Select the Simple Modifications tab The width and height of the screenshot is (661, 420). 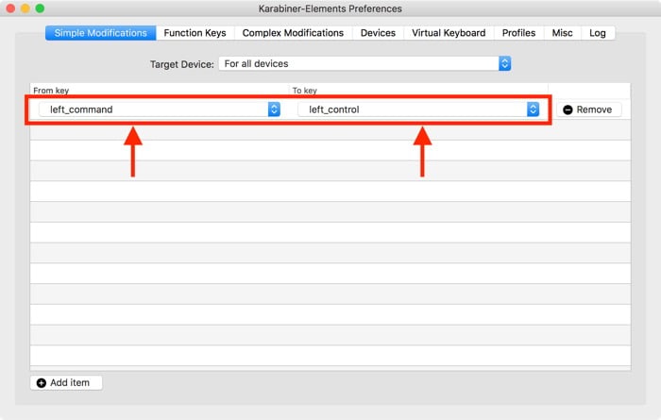tap(101, 33)
